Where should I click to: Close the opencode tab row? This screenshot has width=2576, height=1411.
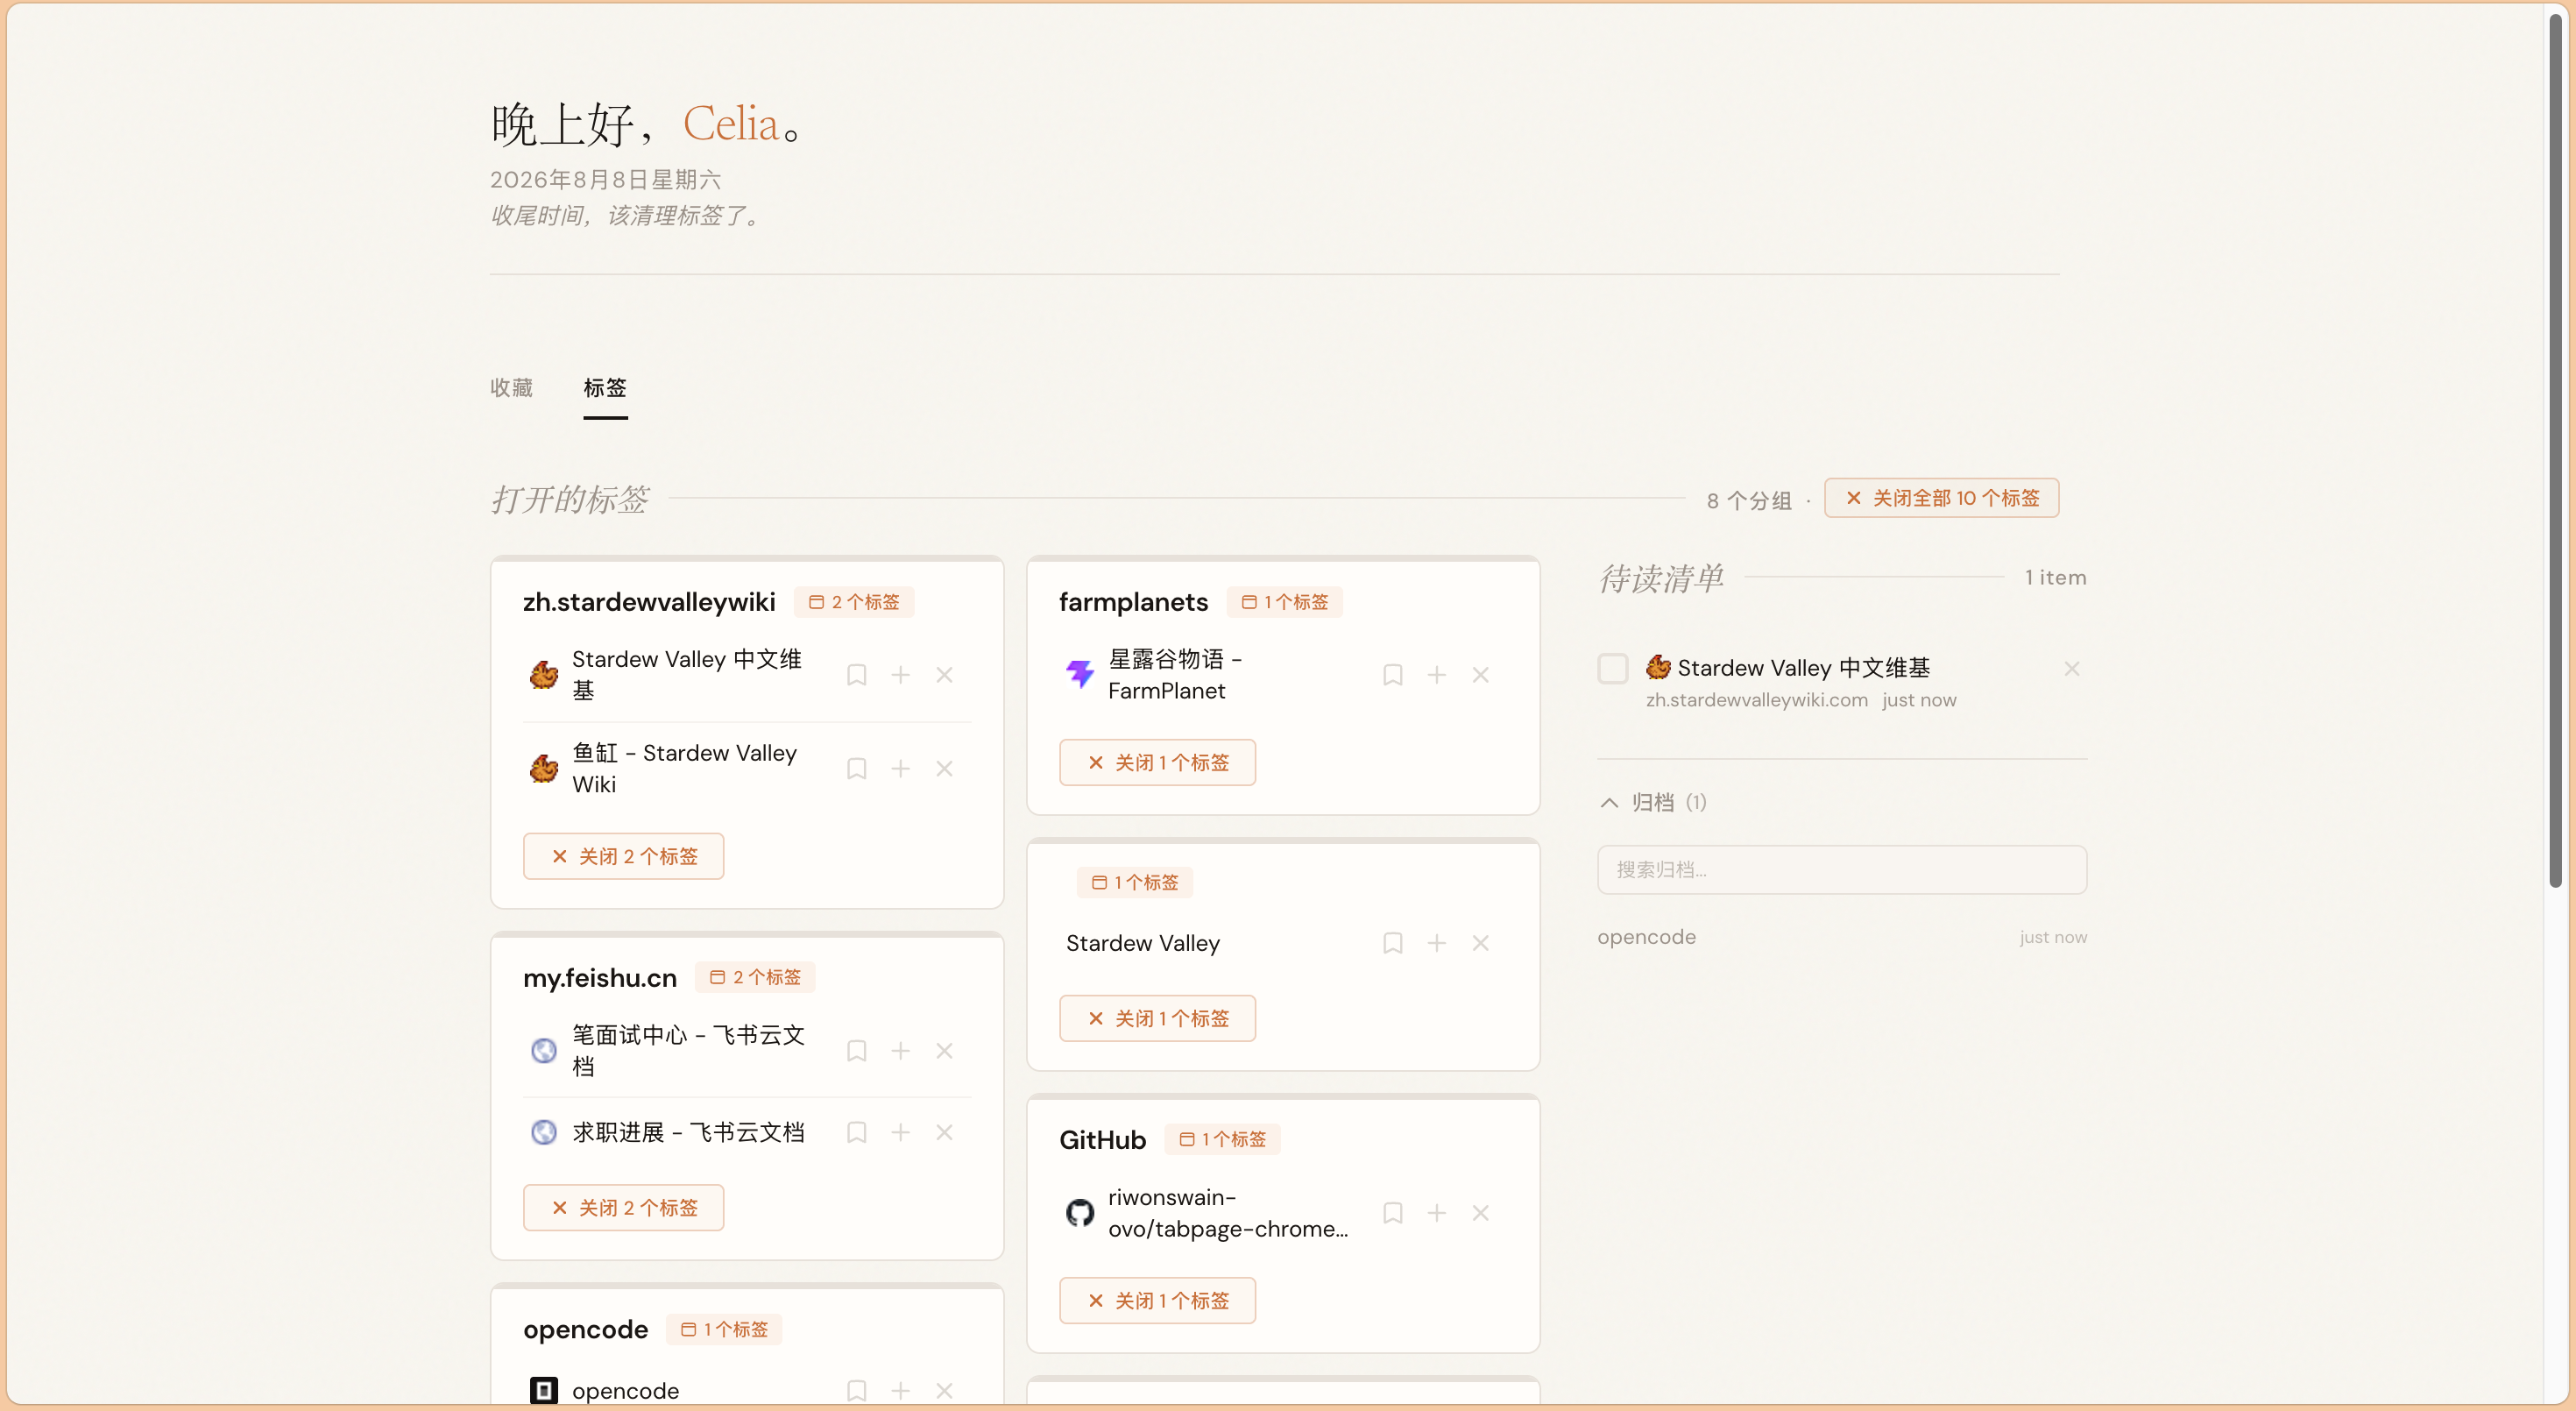(944, 1390)
